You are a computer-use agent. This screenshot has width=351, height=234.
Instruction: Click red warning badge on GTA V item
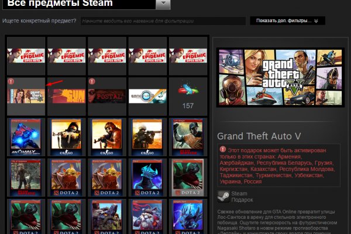click(11, 81)
